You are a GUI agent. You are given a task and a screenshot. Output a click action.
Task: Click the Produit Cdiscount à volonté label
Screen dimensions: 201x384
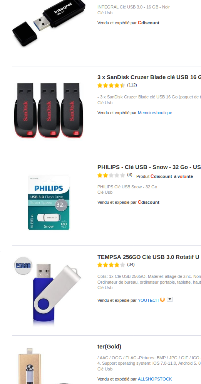click(x=164, y=176)
